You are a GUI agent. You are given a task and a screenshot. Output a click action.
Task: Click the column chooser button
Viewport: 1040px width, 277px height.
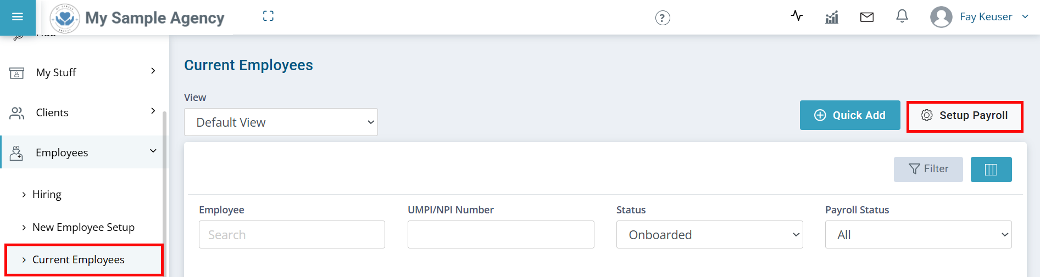tap(991, 169)
